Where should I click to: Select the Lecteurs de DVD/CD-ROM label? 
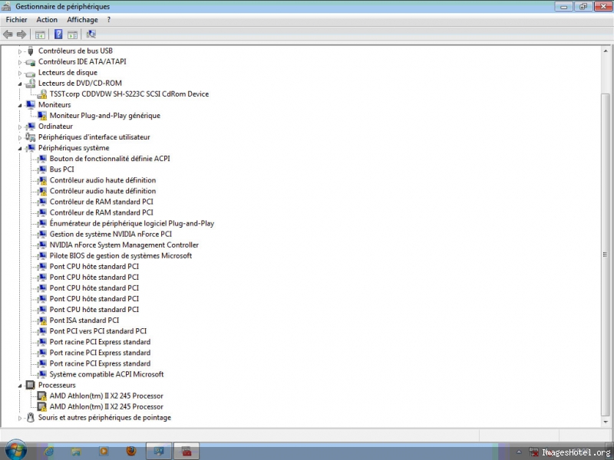pyautogui.click(x=80, y=84)
